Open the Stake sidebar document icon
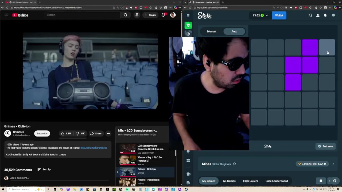This screenshot has height=192, width=342. click(188, 183)
